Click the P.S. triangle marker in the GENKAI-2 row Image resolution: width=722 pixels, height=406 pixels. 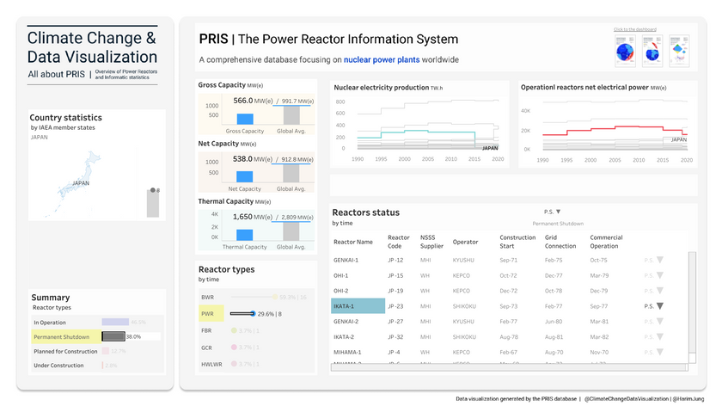(x=660, y=321)
